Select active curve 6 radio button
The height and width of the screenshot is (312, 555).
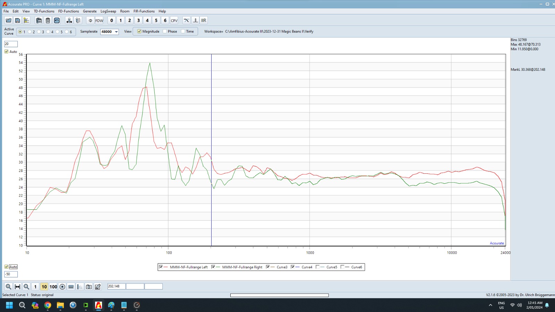click(67, 32)
